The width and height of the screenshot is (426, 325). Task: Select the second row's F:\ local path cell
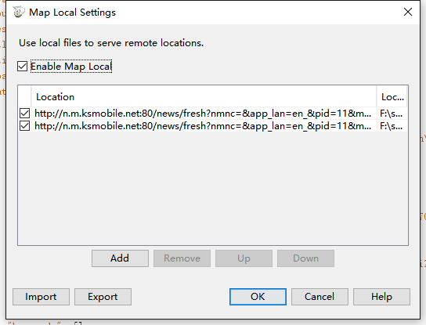392,126
